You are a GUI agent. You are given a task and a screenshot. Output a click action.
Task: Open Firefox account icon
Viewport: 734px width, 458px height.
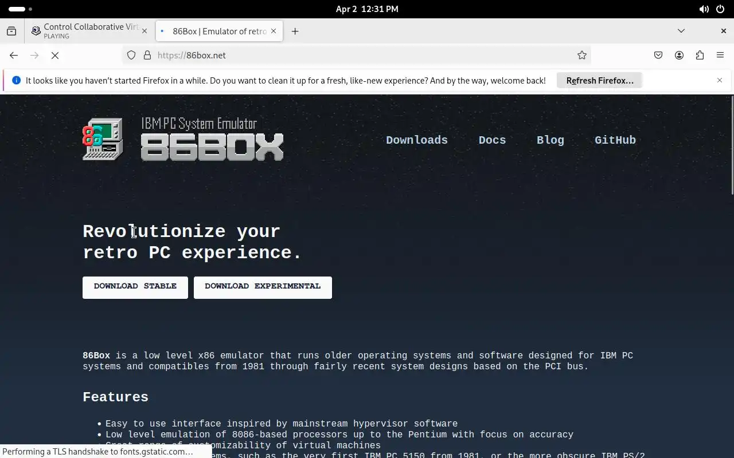tap(679, 55)
